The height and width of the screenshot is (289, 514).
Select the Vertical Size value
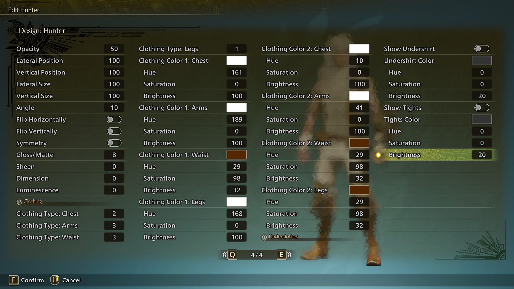tap(114, 96)
